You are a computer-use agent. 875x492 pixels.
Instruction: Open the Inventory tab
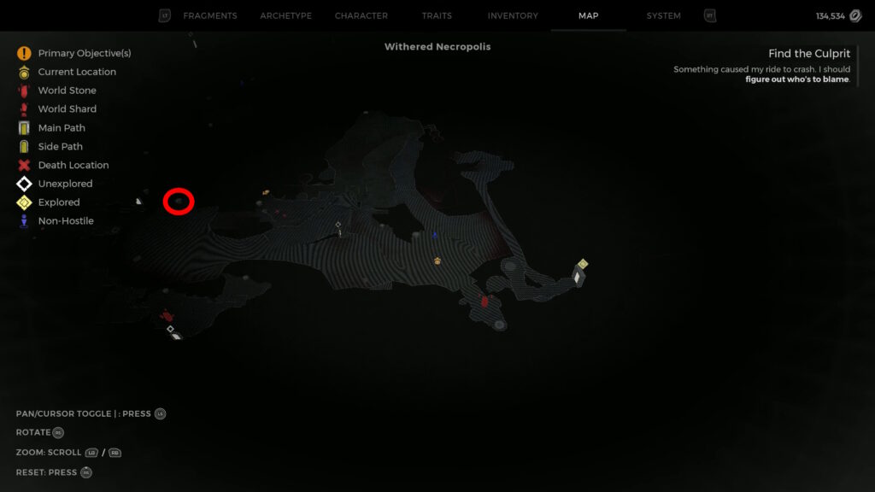513,15
